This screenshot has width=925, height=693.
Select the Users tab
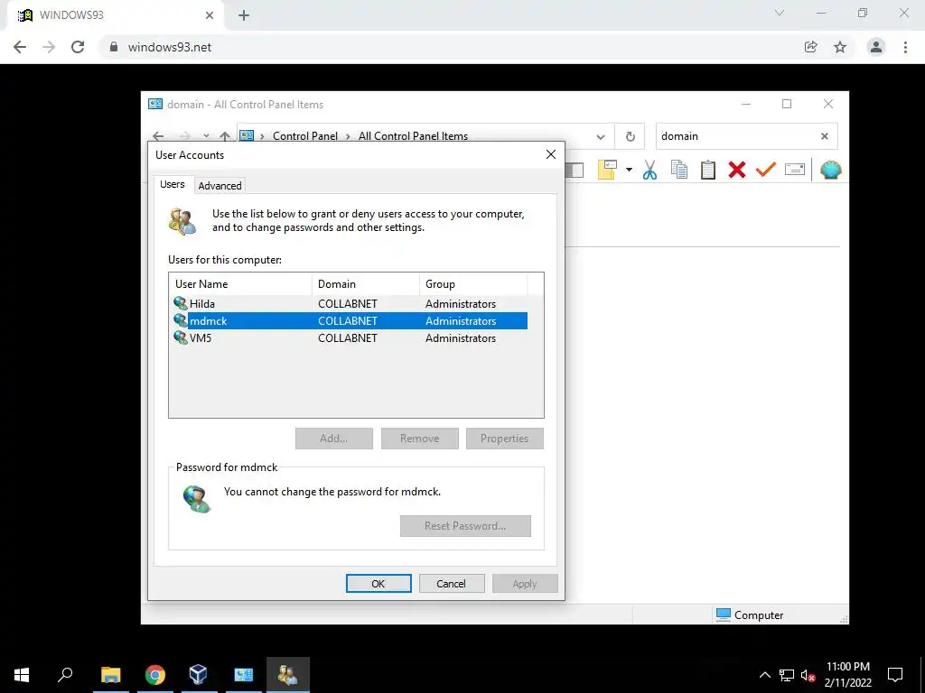[x=173, y=184]
